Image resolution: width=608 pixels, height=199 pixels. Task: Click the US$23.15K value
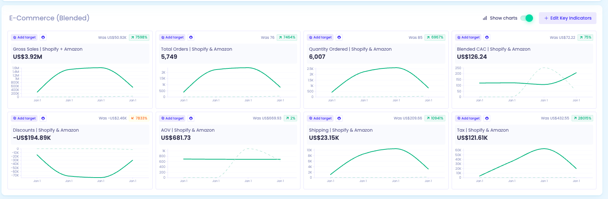(x=324, y=138)
